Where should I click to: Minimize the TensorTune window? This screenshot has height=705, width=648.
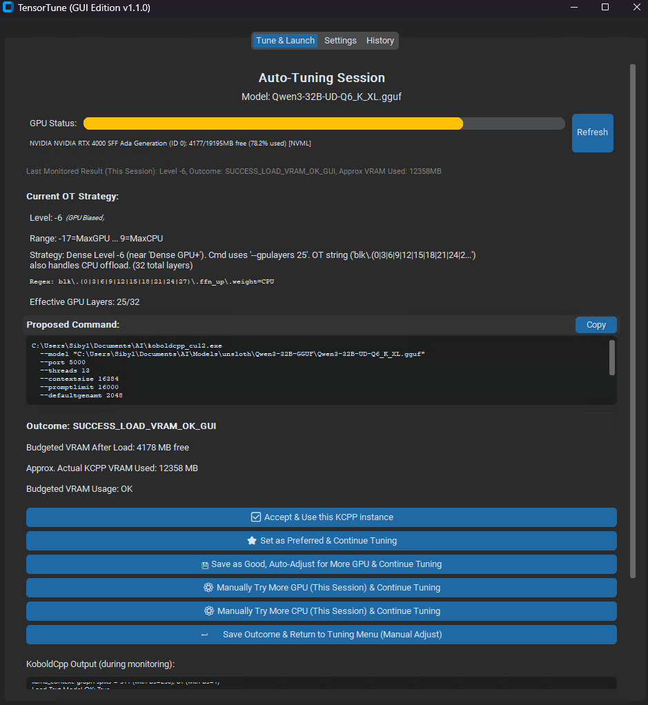(573, 7)
